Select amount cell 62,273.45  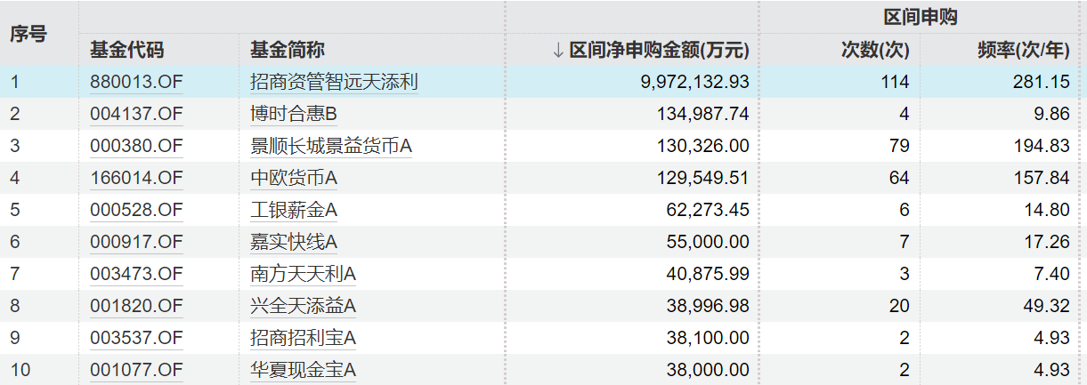point(707,210)
